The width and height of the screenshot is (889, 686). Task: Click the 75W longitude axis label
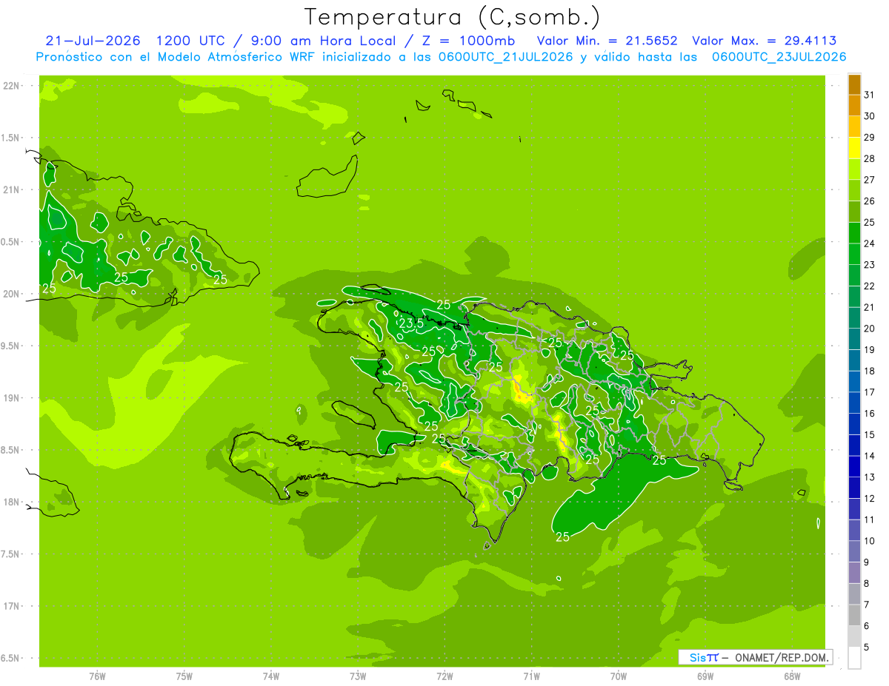pos(184,676)
